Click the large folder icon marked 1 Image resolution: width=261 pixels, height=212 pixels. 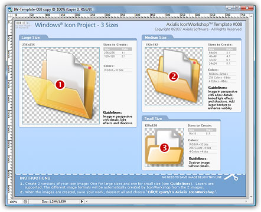(61, 85)
